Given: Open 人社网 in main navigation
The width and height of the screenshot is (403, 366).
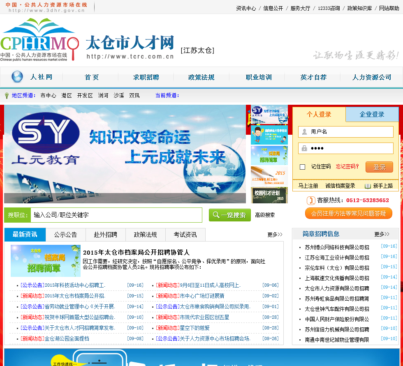Looking at the screenshot, I should click(x=41, y=77).
